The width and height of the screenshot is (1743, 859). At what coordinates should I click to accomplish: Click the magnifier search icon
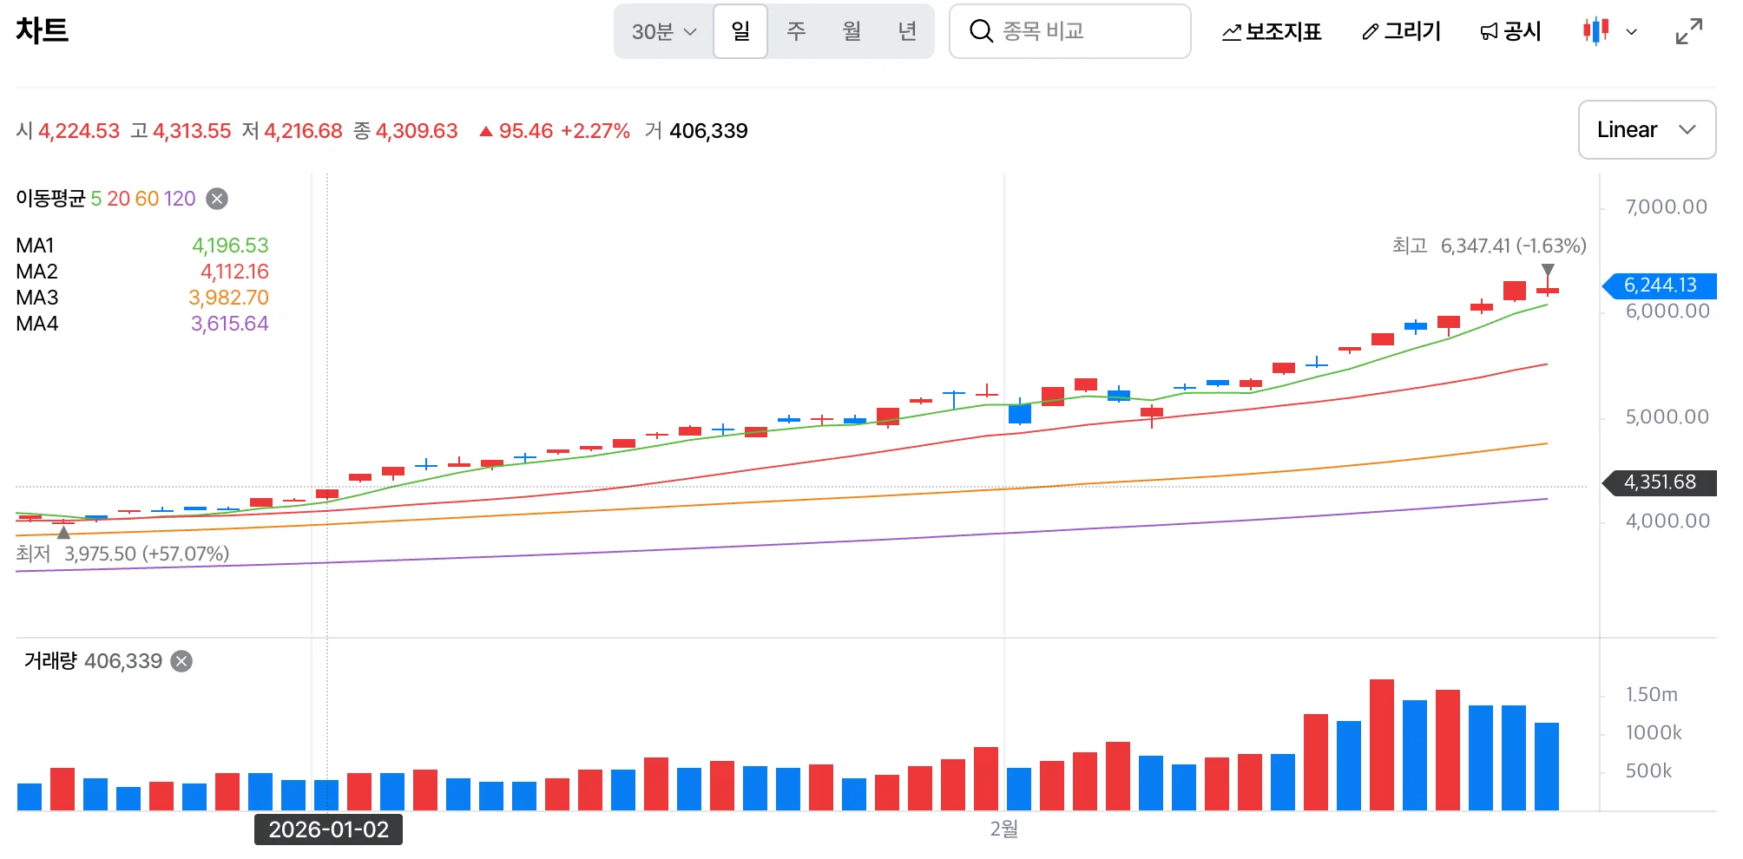coord(981,31)
